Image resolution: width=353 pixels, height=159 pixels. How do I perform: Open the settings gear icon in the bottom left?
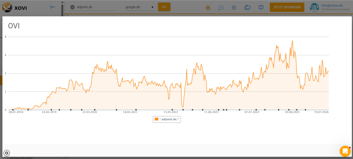[x=6, y=153]
